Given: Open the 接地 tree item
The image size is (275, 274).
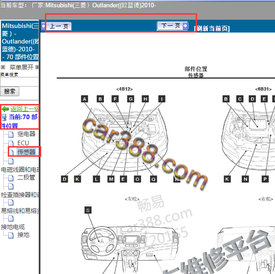Looking at the screenshot, I should 23,235.
